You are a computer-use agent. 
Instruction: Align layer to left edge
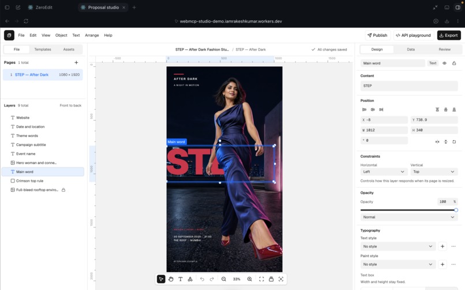(x=364, y=109)
